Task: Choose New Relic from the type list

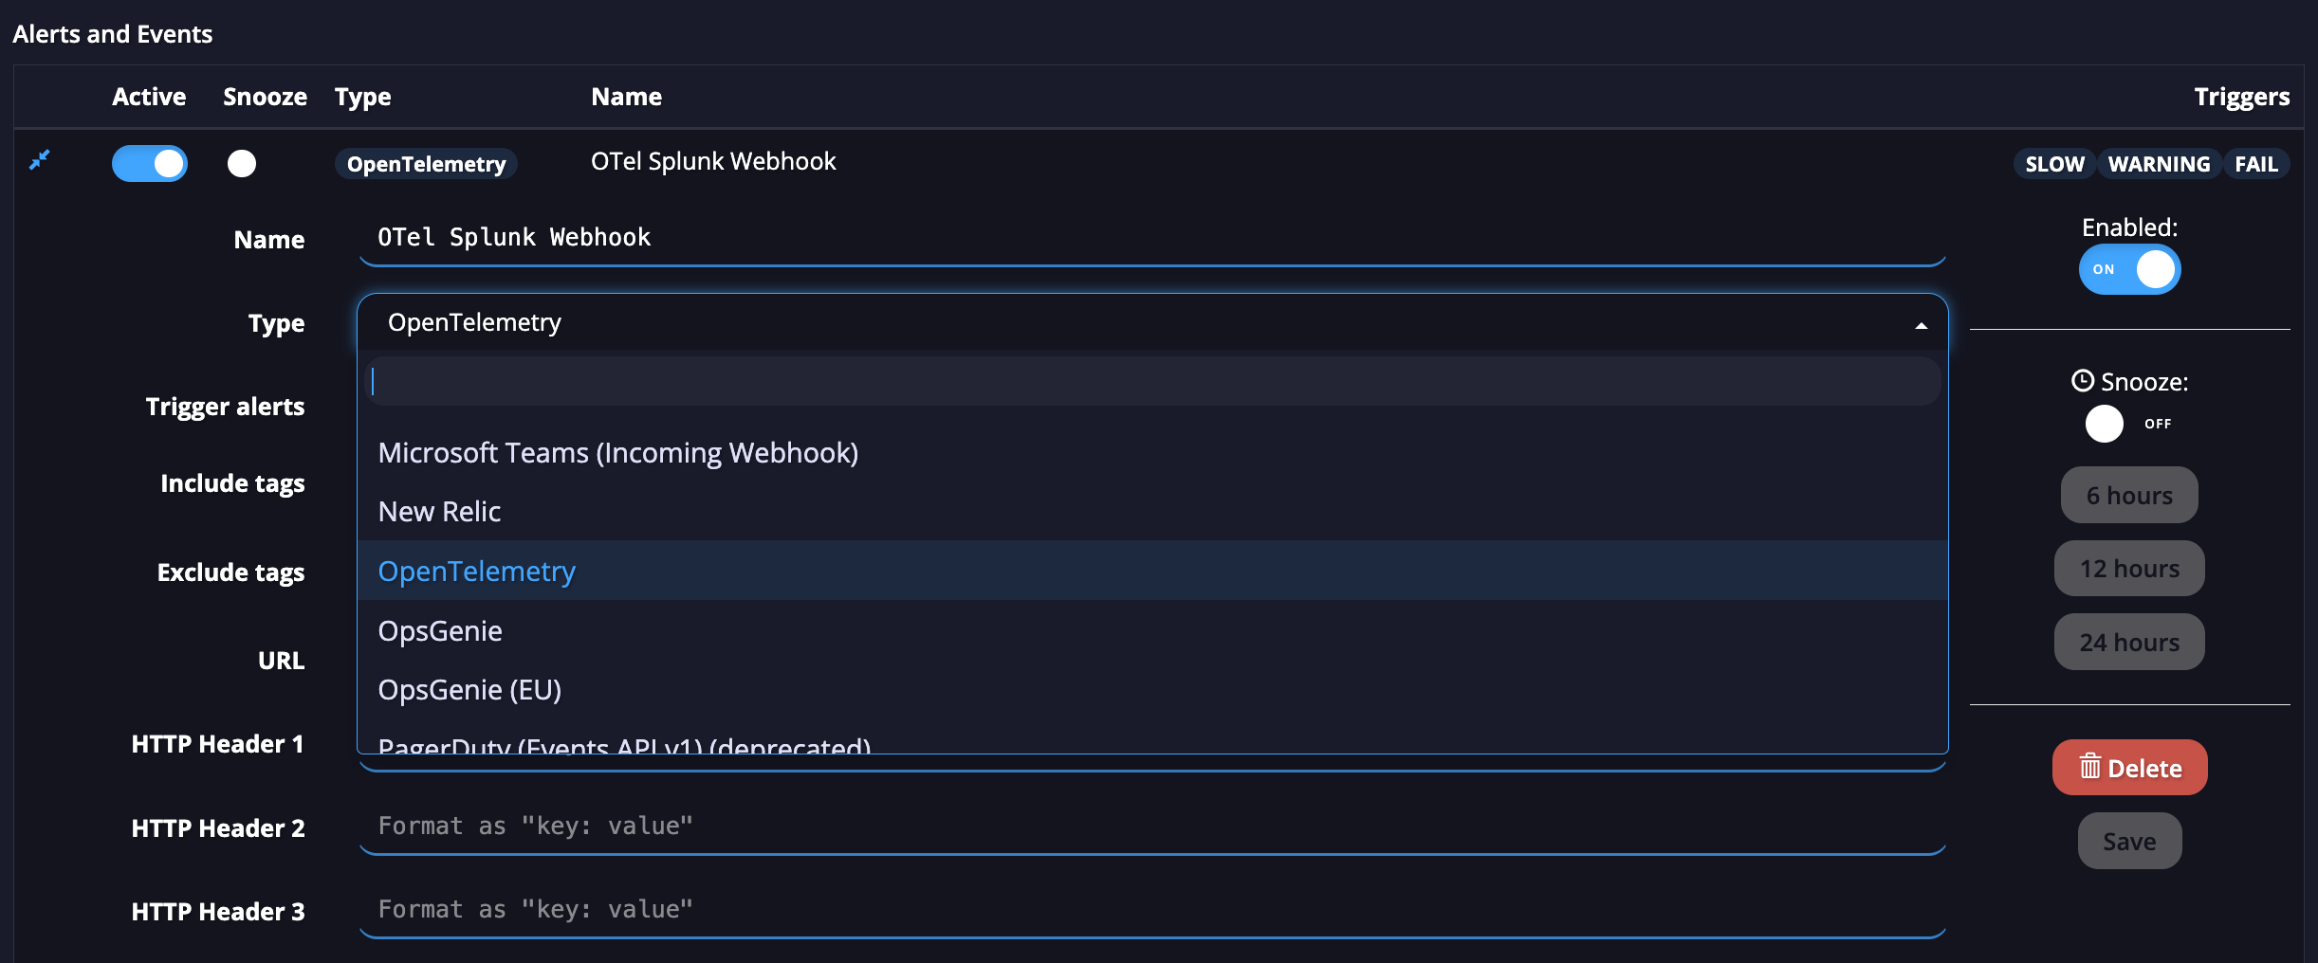Action: [1152, 512]
